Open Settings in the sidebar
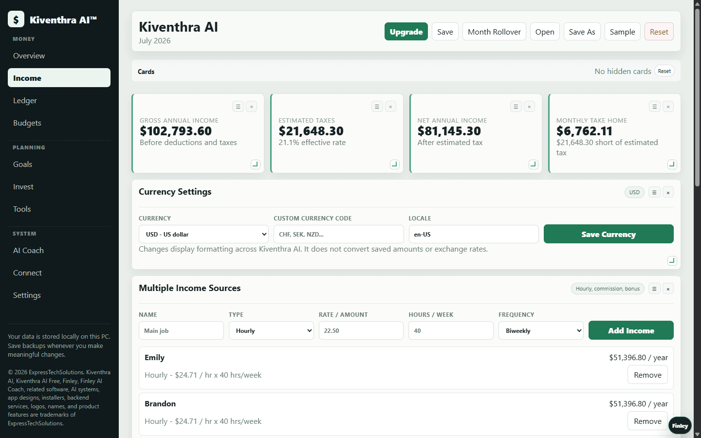This screenshot has height=438, width=701. (x=59, y=295)
